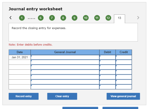Open the sixth row General Journal account field
166x109 pixels.
point(65,82)
